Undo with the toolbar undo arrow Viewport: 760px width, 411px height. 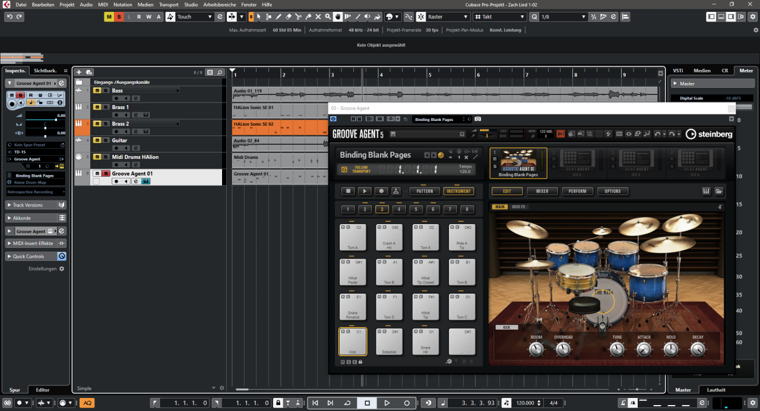[x=9, y=17]
